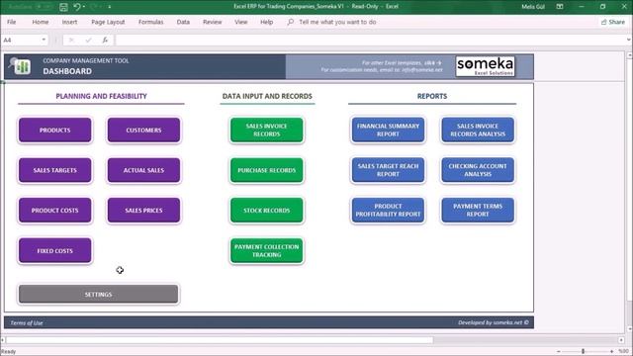Click the Insert Function fx icon
633x356 pixels.
(105, 40)
